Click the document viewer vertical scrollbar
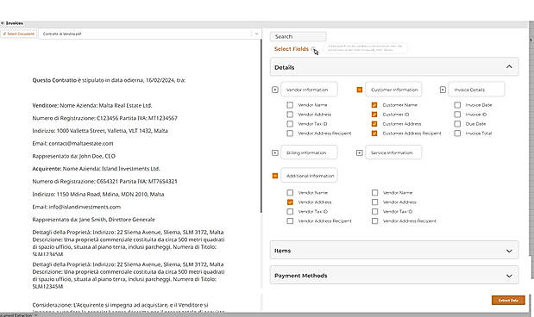Viewport: 534px width, 317px height. [x=261, y=126]
